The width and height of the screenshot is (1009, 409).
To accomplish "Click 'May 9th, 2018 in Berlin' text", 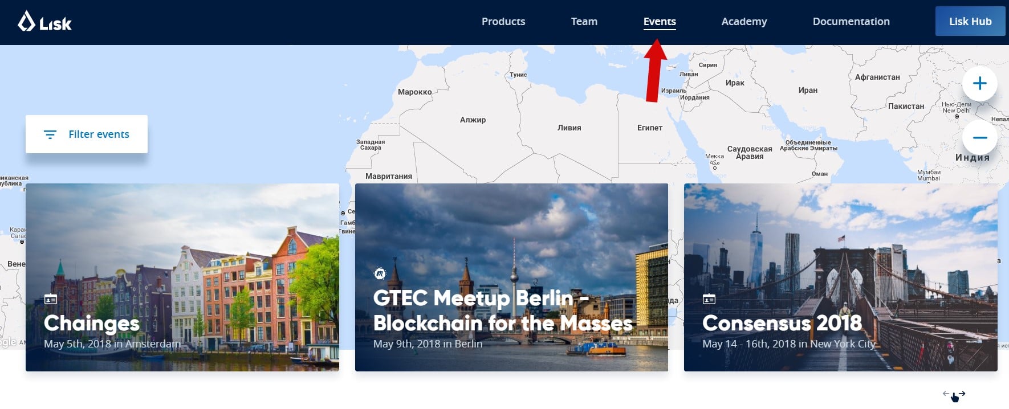I will 428,344.
